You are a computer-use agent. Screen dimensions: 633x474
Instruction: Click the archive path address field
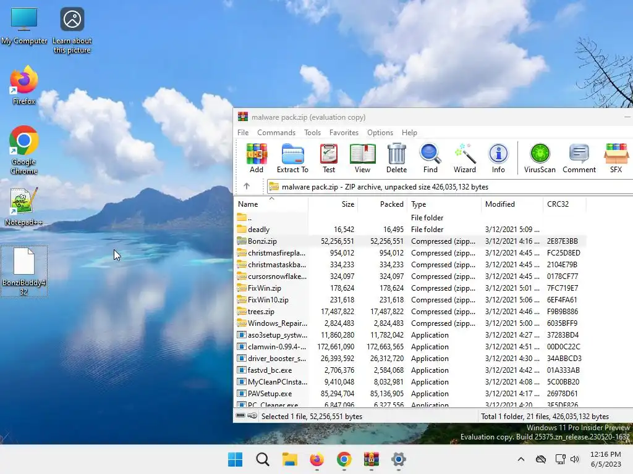coord(450,186)
